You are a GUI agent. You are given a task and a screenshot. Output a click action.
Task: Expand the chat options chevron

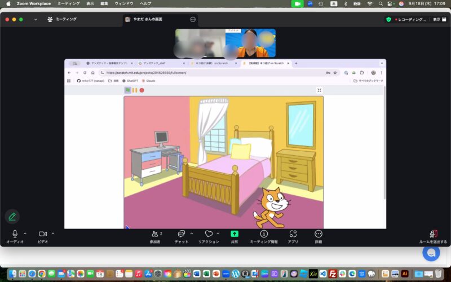coord(192,233)
